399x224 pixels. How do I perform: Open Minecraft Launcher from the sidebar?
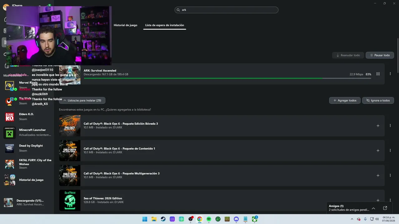pos(27,133)
